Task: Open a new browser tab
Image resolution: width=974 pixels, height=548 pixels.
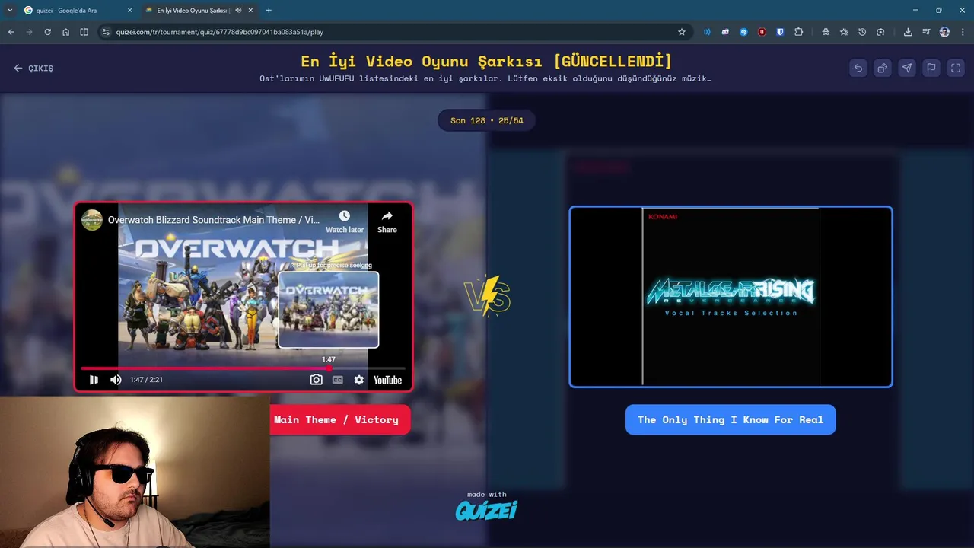Action: tap(269, 11)
